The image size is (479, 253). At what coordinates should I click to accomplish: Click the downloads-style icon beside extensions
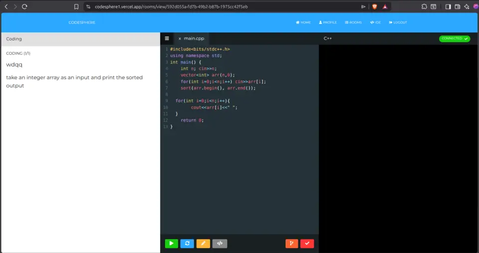tap(434, 6)
